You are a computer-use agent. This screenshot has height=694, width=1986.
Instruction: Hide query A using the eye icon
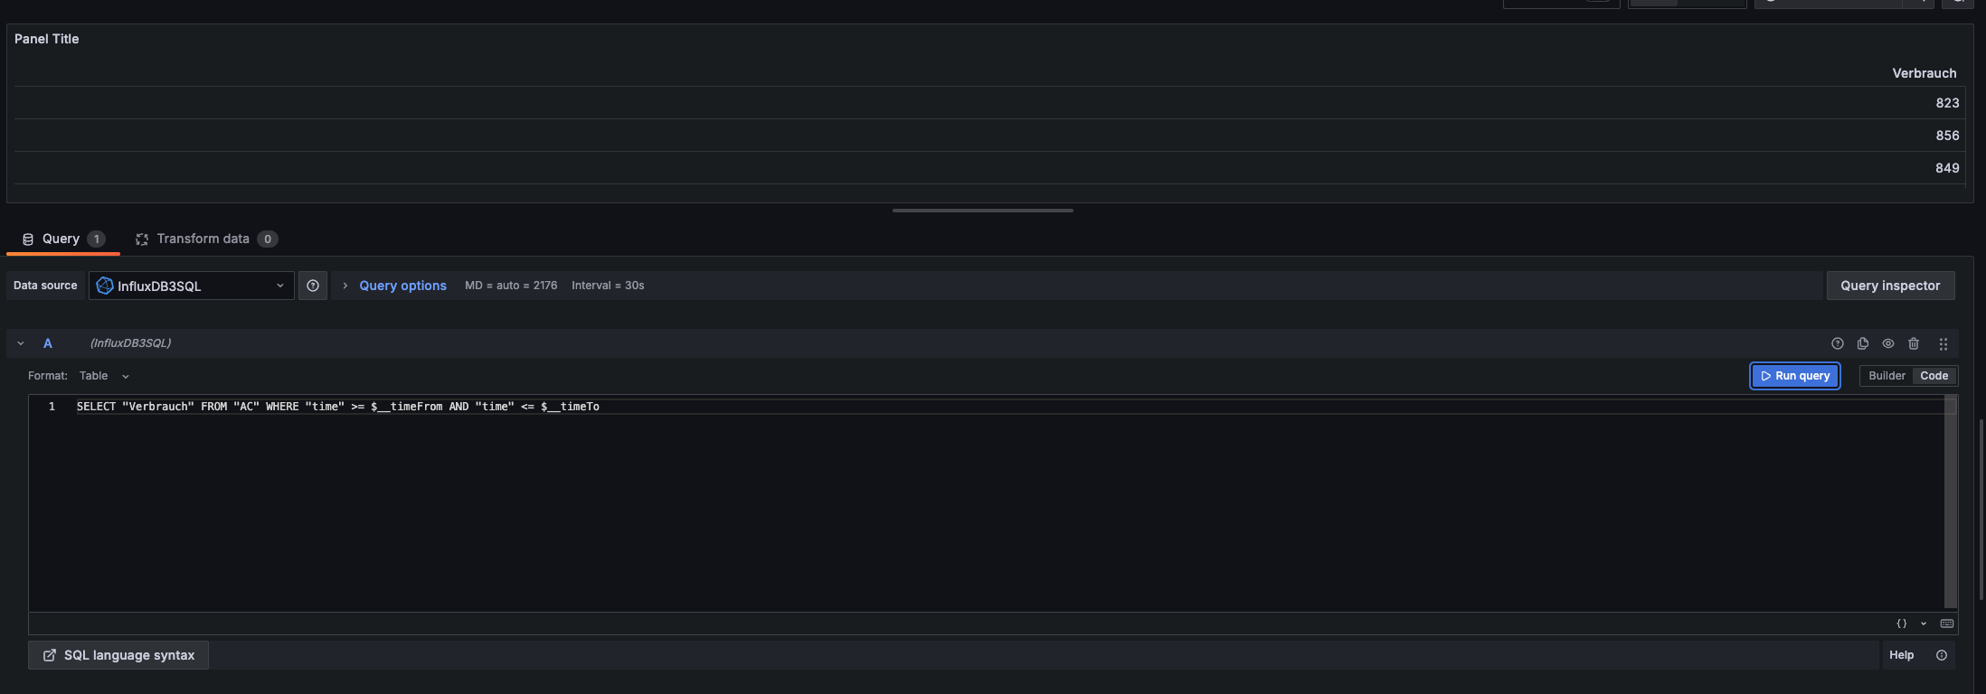pyautogui.click(x=1888, y=343)
